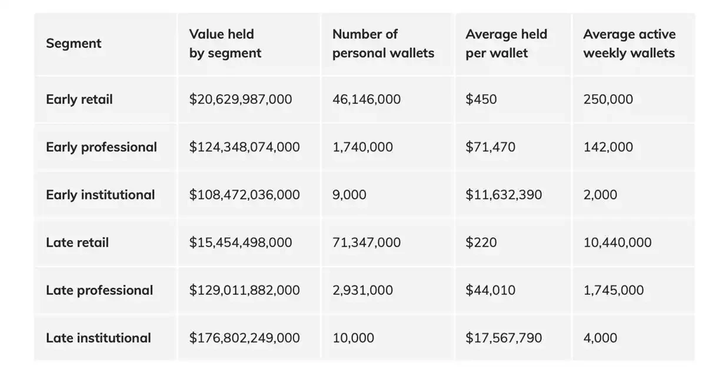Select the Early retail row label
The width and height of the screenshot is (706, 369).
(x=79, y=99)
